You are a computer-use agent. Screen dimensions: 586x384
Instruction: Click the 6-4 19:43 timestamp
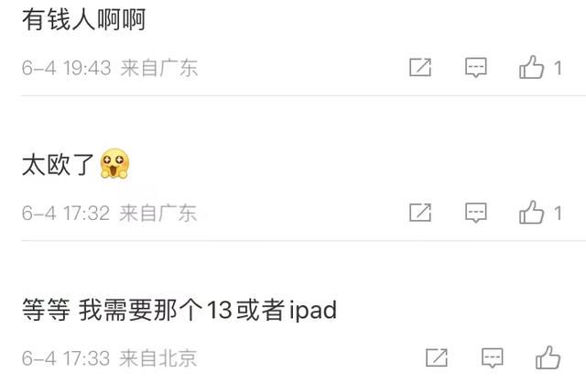67,68
